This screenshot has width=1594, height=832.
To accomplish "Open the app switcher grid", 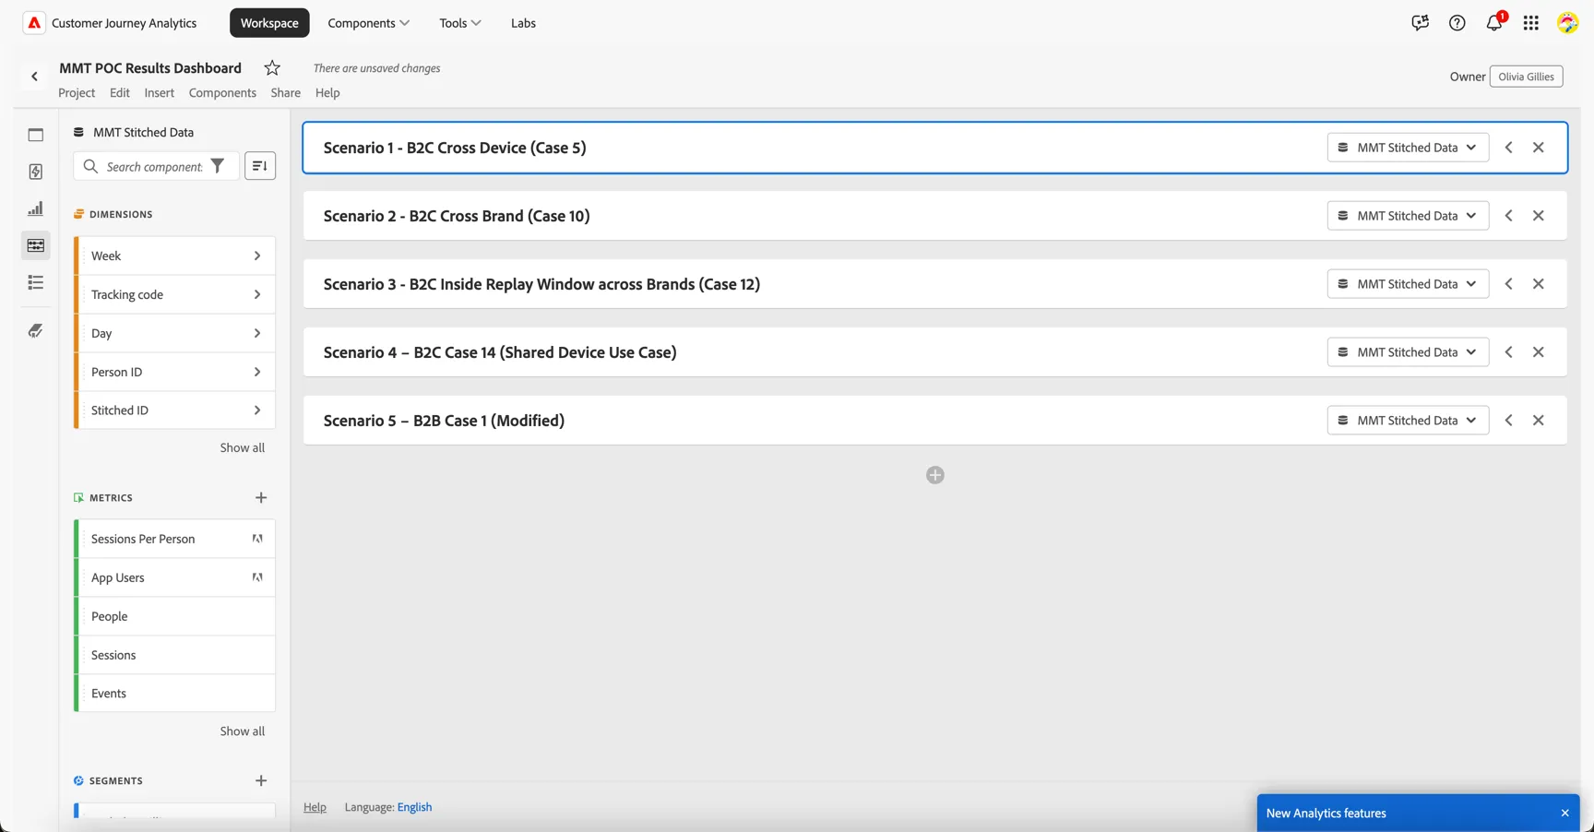I will [1531, 23].
